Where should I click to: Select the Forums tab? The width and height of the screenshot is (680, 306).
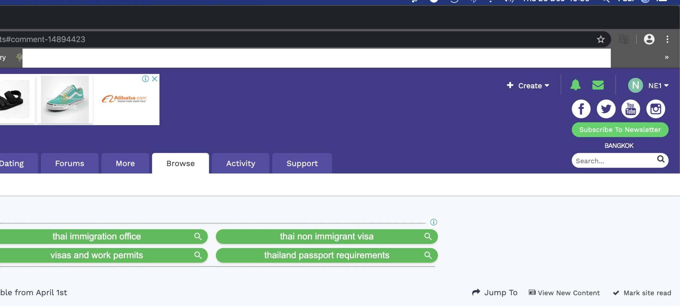[x=69, y=163]
